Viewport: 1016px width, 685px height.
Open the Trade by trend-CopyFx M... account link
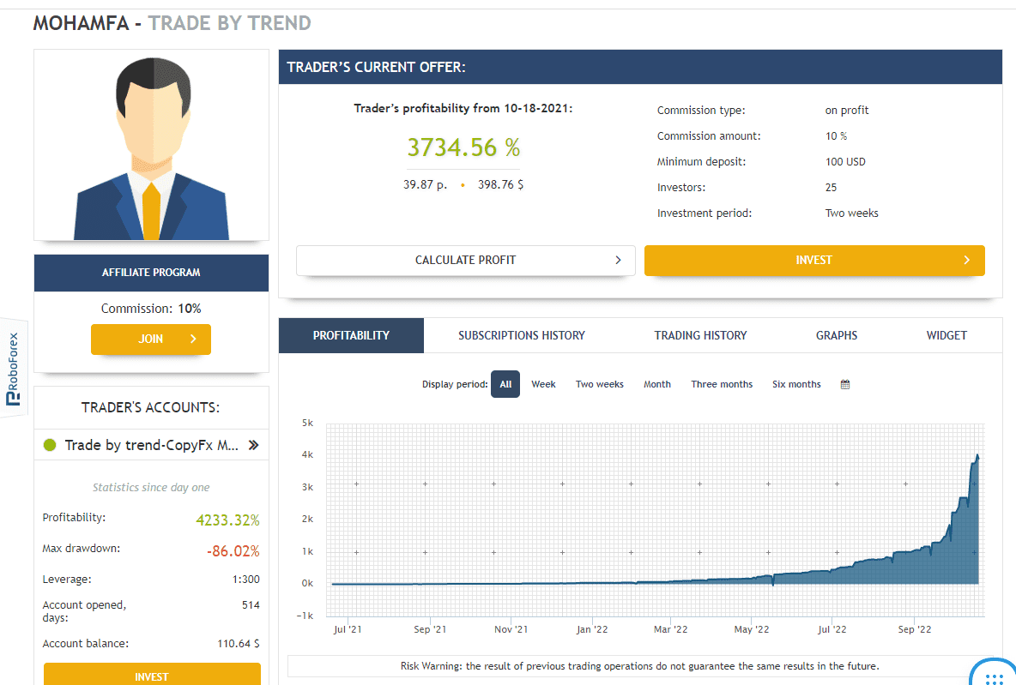click(x=152, y=445)
